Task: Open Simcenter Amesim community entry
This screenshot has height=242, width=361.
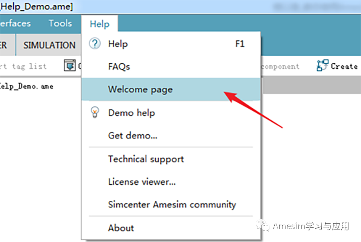Action: tap(171, 204)
